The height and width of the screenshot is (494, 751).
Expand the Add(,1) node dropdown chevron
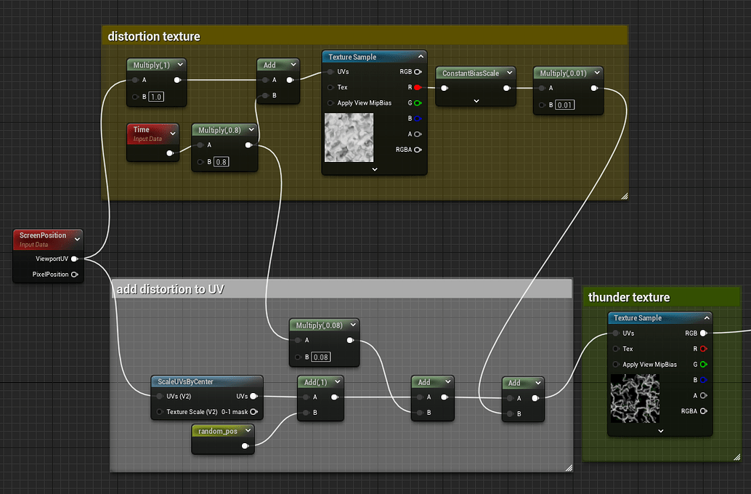pos(336,381)
